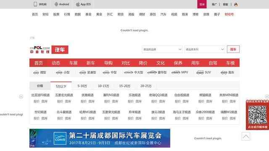Open the 奇瑞QQ3频道 link
This screenshot has width=269, height=151.
[158, 95]
